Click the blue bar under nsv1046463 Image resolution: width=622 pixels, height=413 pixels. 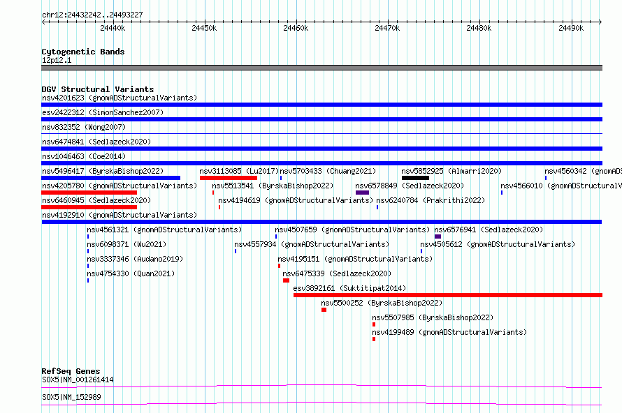click(x=321, y=163)
